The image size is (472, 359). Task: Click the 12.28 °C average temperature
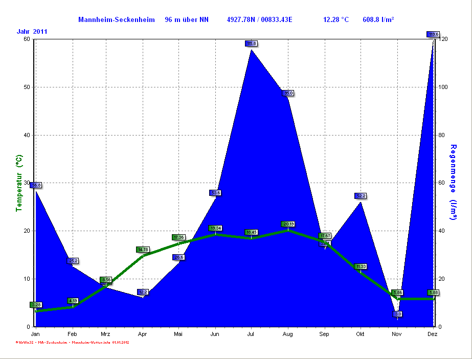tap(335, 19)
